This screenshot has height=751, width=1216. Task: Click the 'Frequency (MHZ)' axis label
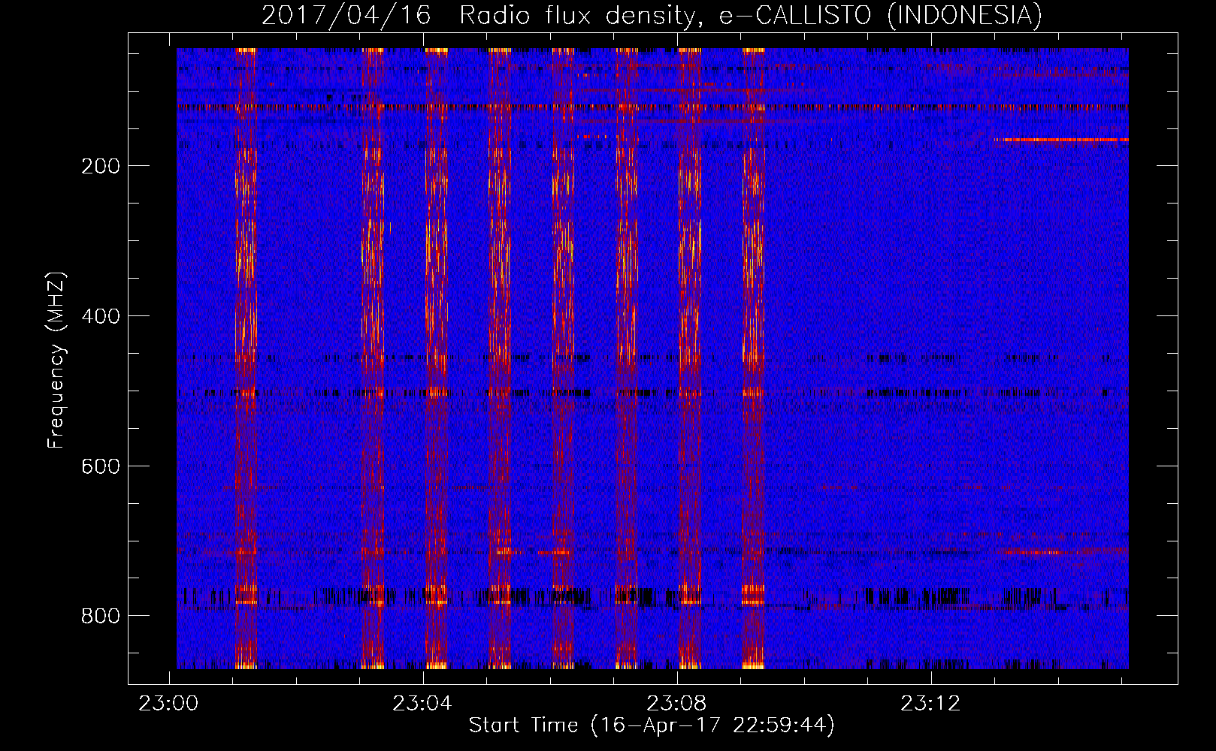tap(56, 360)
